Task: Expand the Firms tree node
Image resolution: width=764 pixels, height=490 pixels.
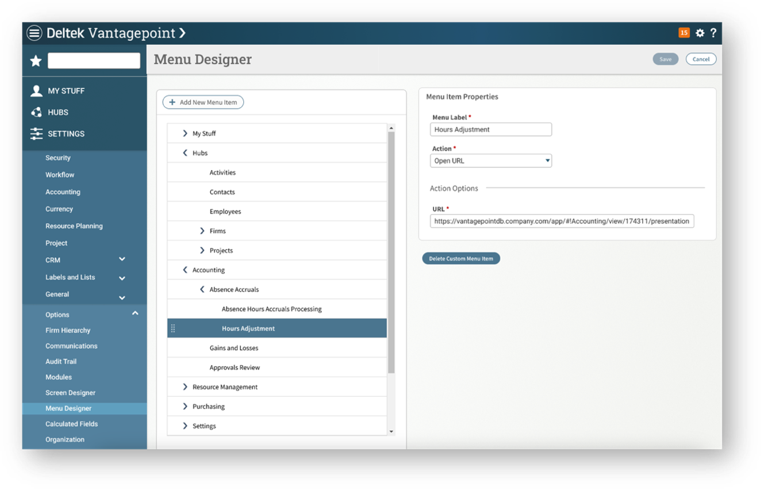Action: point(202,231)
